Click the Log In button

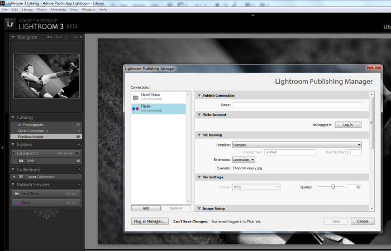click(348, 125)
